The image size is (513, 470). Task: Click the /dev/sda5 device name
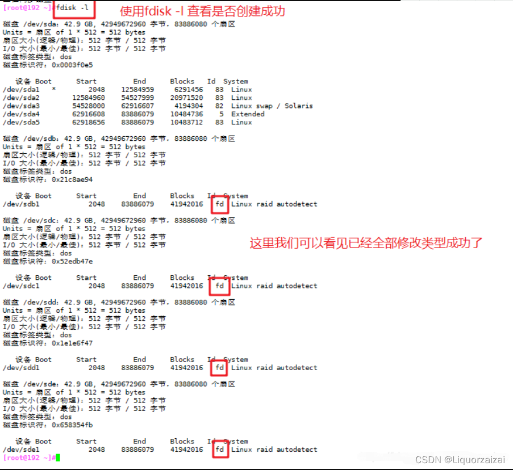[21, 122]
